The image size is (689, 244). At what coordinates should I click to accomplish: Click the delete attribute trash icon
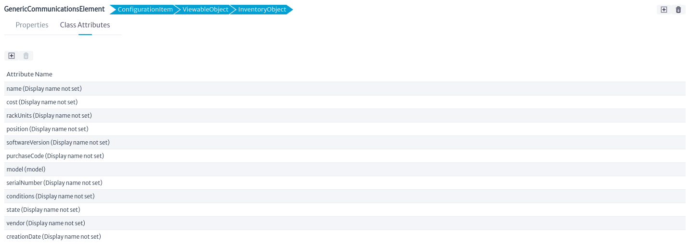[x=26, y=56]
